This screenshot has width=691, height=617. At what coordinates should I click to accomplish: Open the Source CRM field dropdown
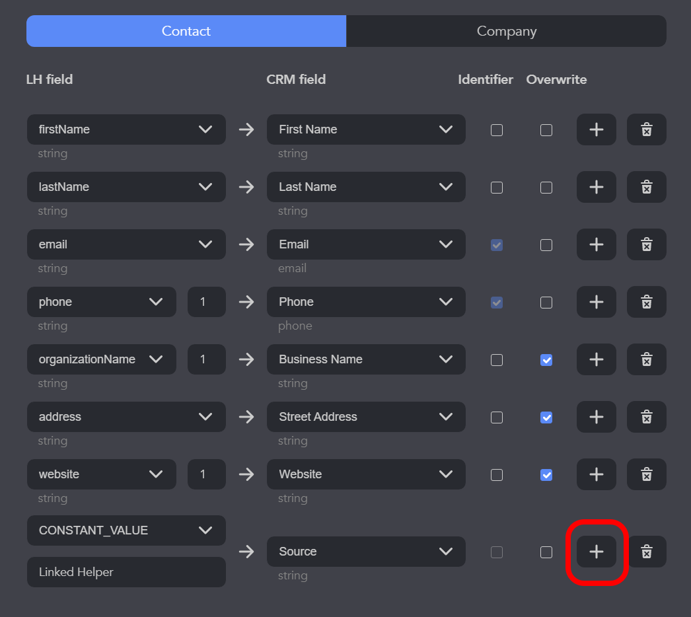coord(366,552)
